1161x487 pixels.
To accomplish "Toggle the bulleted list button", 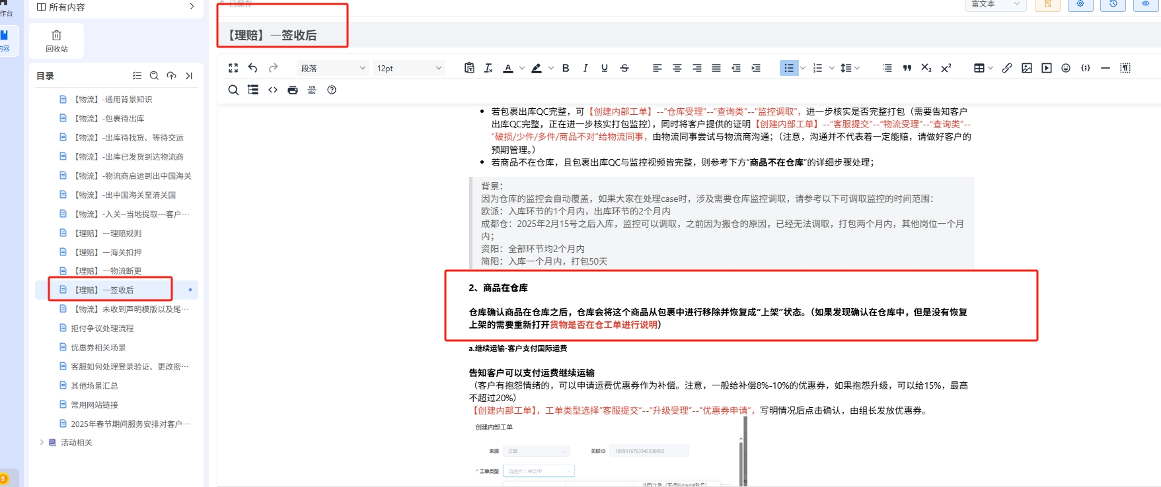I will coord(788,68).
